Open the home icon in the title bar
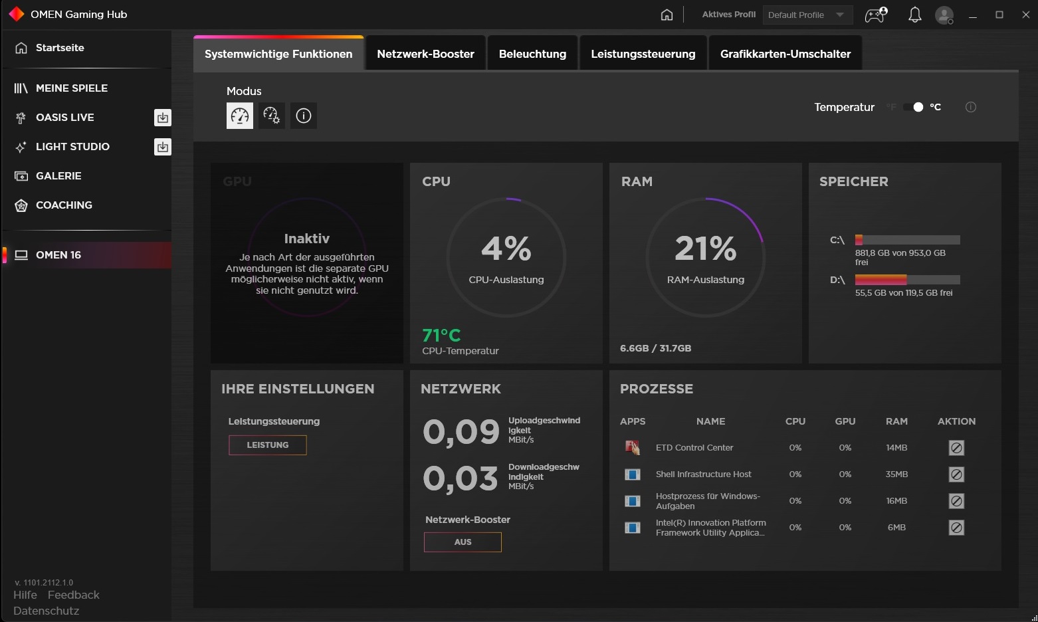This screenshot has width=1038, height=622. (x=667, y=15)
